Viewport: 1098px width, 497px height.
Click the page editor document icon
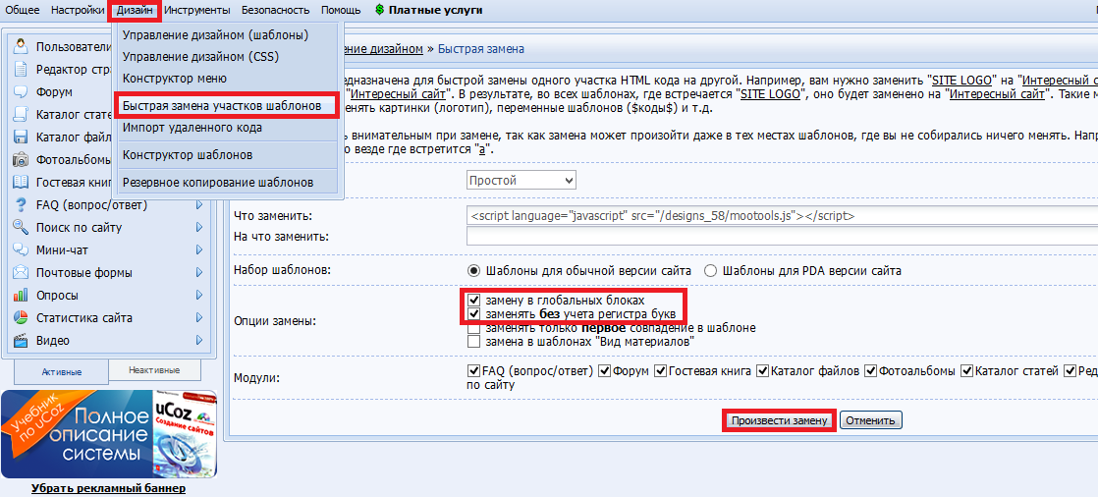21,70
